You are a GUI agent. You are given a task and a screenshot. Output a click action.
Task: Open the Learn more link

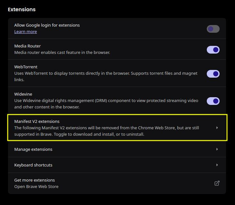25,32
